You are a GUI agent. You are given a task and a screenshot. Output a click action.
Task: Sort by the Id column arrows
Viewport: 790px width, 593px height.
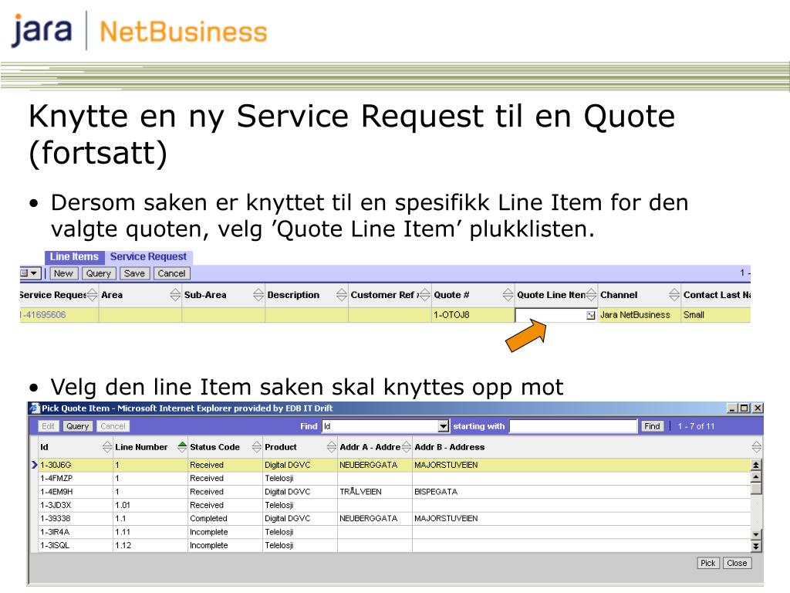click(x=106, y=447)
